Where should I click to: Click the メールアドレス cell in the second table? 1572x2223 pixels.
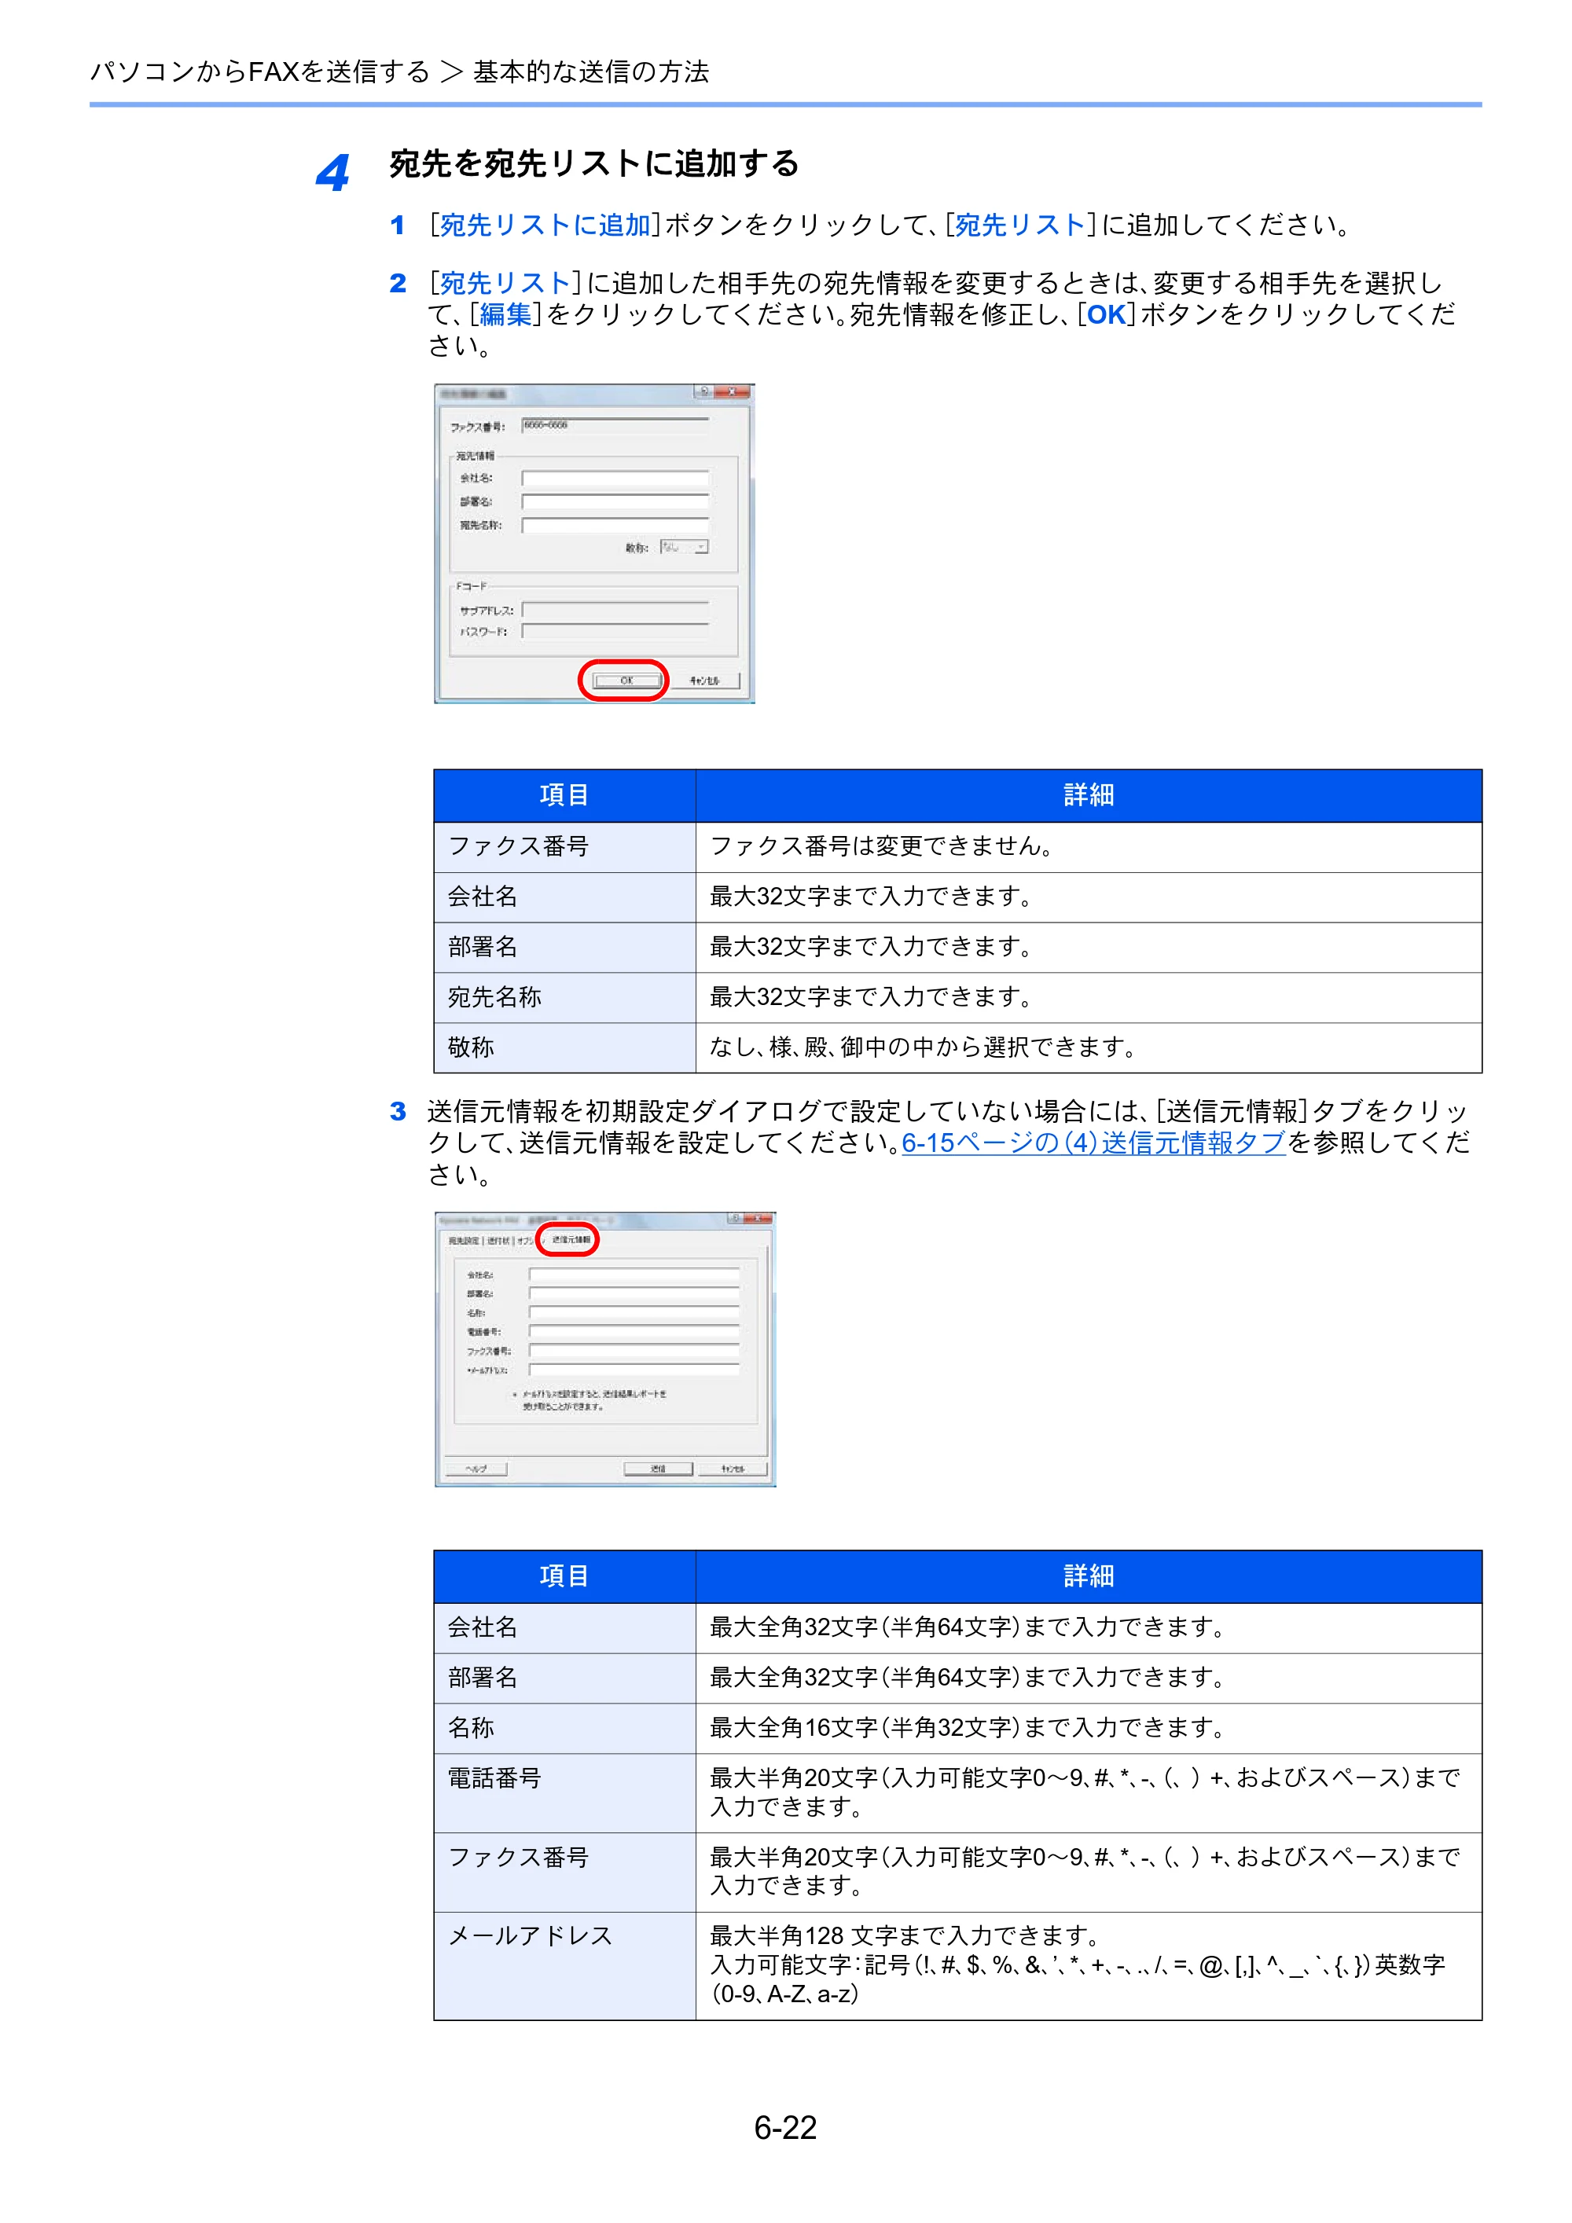point(564,1965)
